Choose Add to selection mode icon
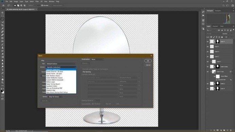 point(18,5)
